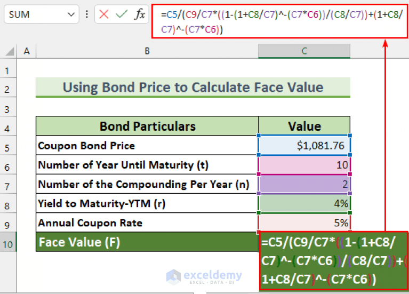This screenshot has width=409, height=294.
Task: Select row 1 header
Action: click(x=8, y=68)
